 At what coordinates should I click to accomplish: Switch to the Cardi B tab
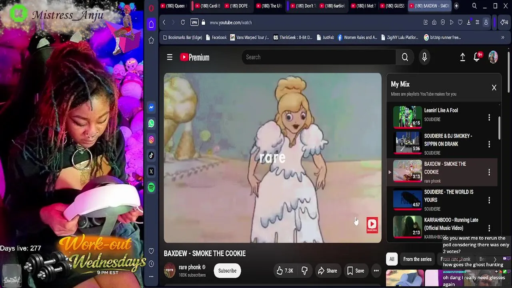coord(207,6)
